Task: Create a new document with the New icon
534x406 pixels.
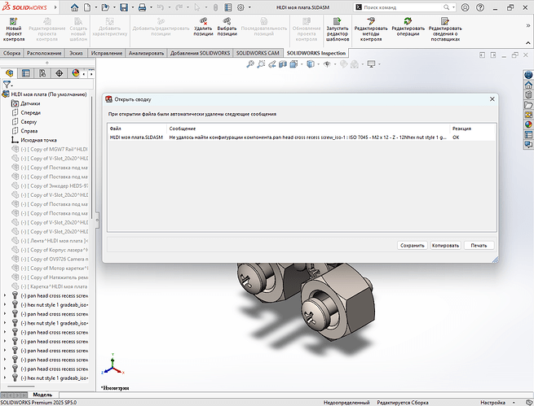Action: 87,7
